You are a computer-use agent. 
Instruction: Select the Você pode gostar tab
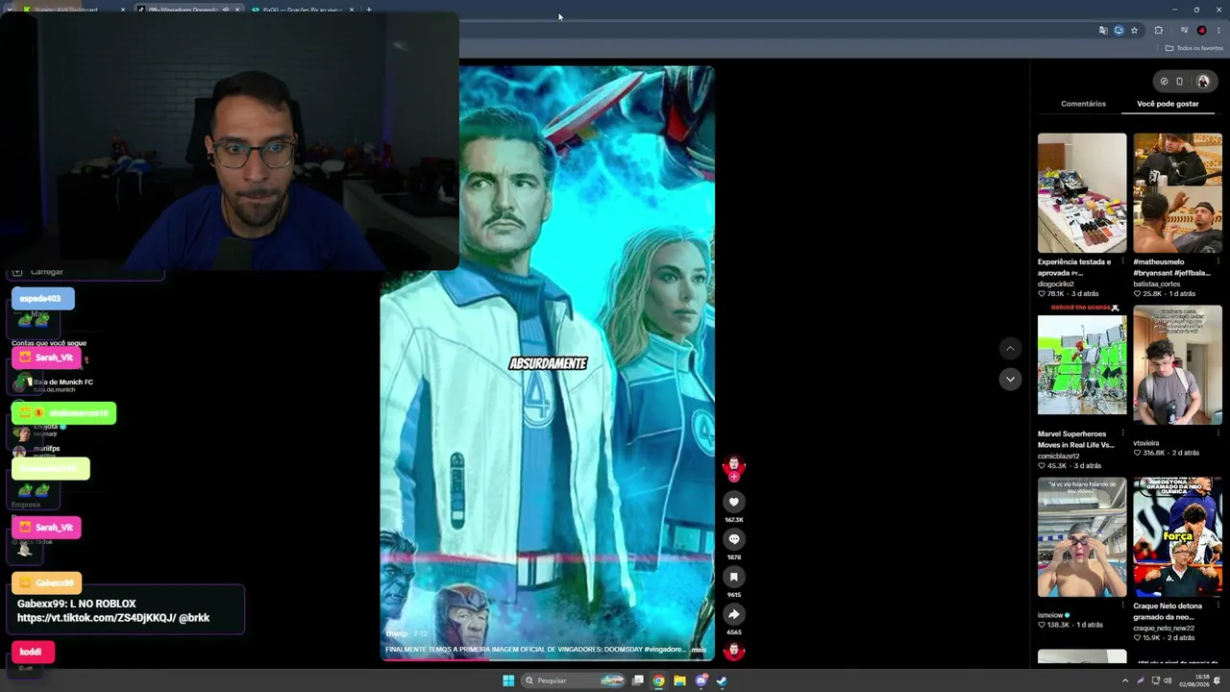pyautogui.click(x=1168, y=104)
